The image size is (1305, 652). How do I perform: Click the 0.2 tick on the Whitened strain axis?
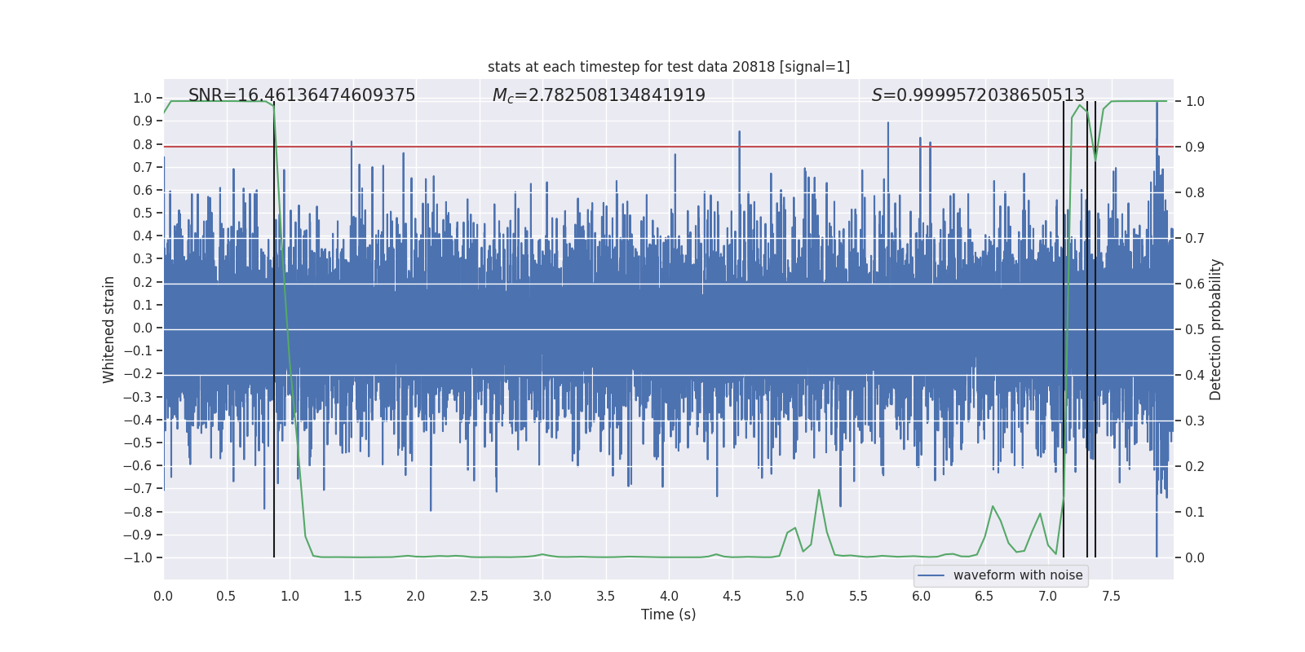(143, 282)
